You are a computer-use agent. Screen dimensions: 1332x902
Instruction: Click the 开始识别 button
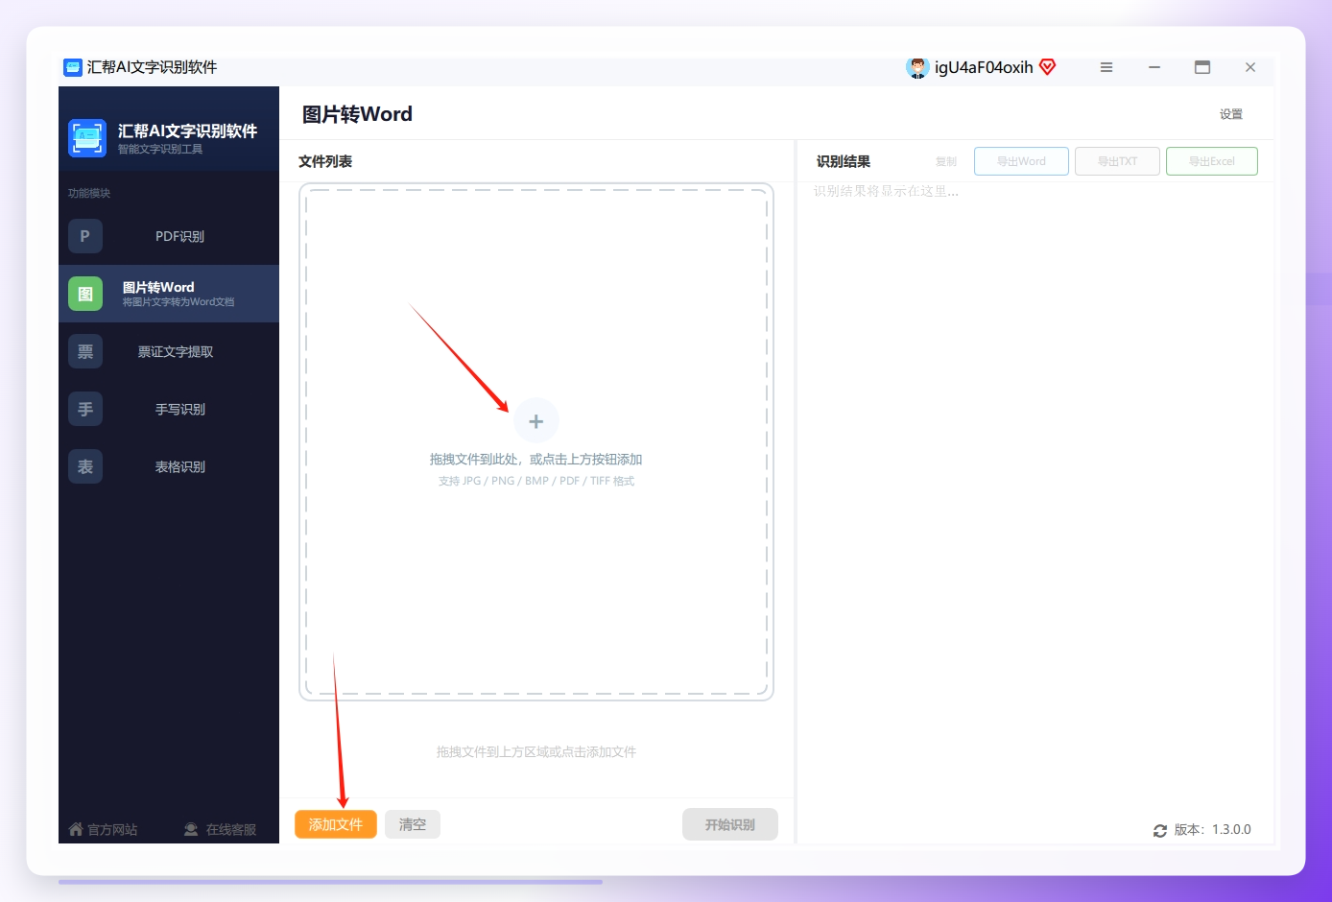[x=730, y=824]
